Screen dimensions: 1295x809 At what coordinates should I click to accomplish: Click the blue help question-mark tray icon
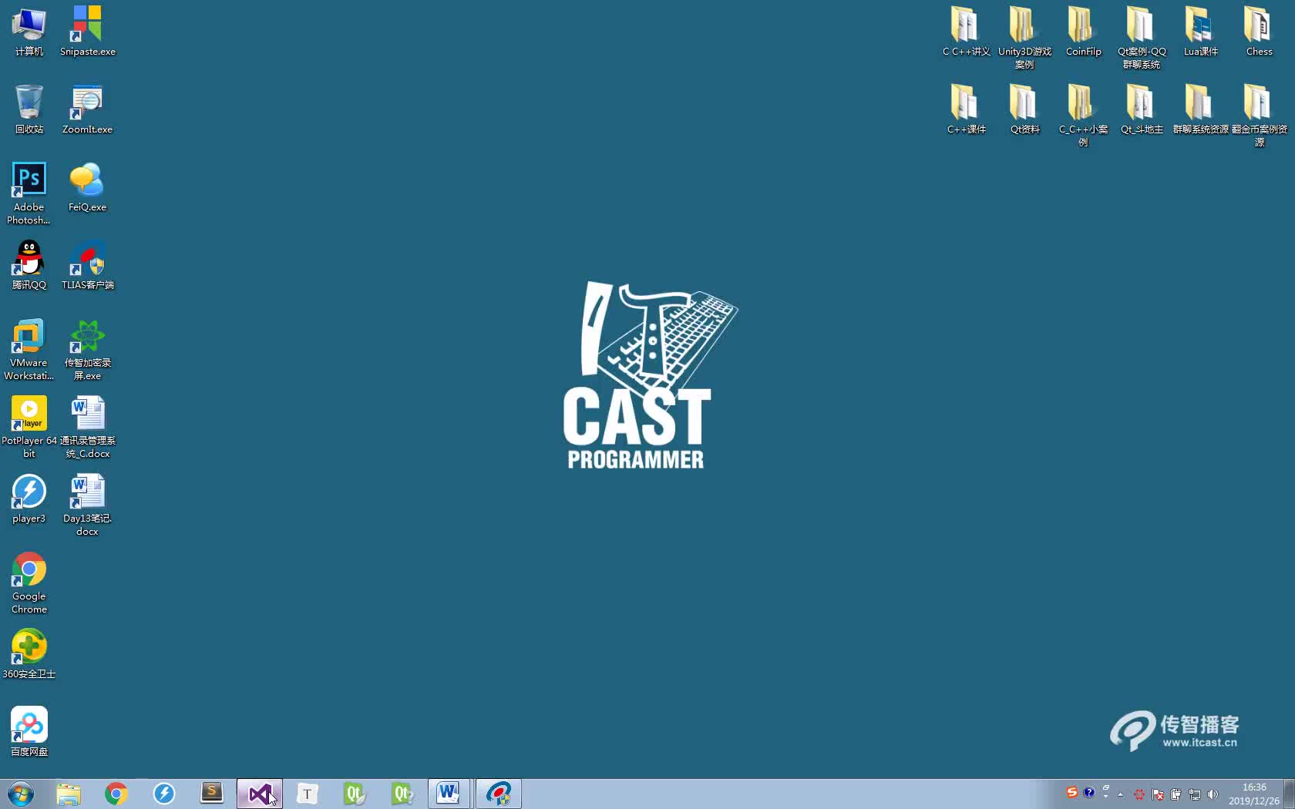tap(1088, 792)
